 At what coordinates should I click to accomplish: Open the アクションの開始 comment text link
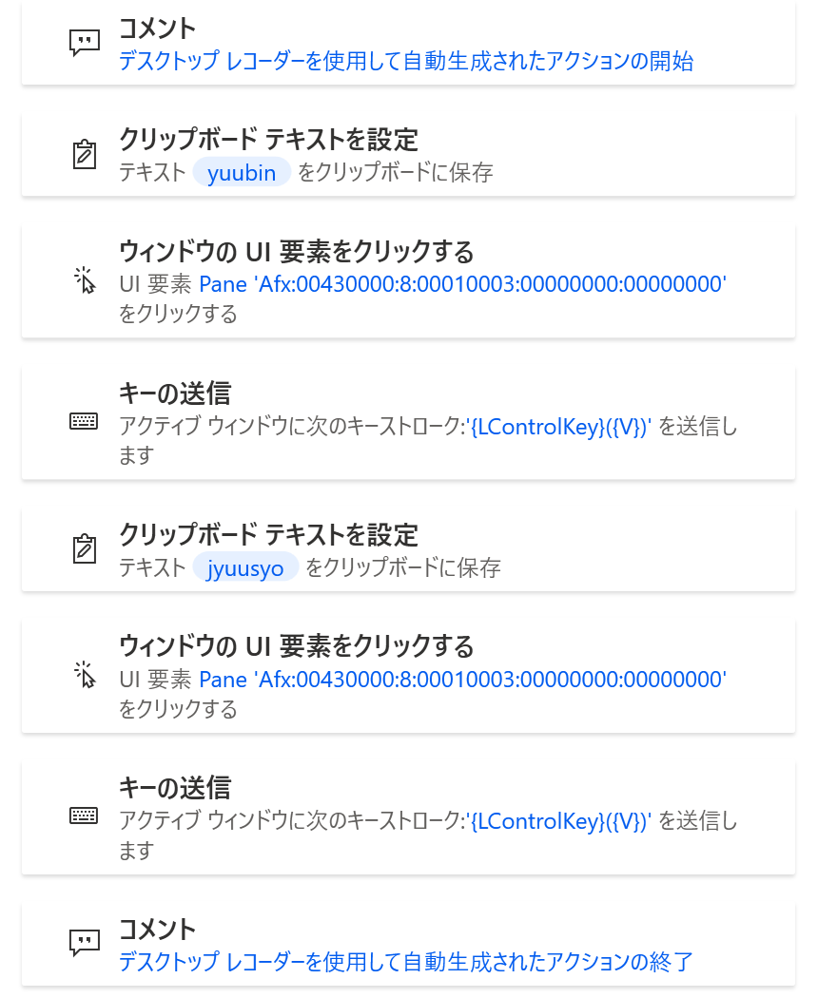point(406,61)
